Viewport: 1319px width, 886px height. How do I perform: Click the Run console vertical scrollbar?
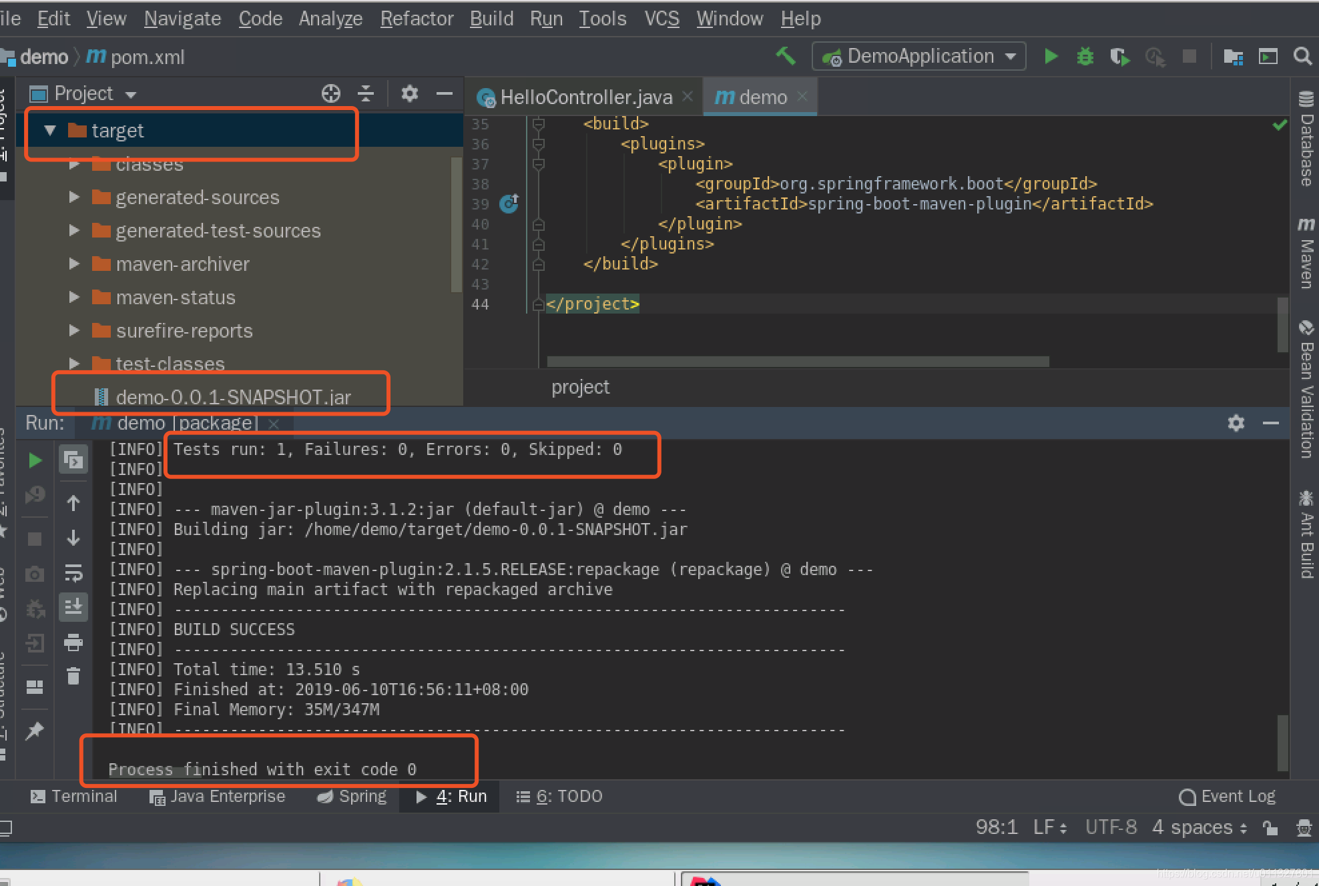[x=1282, y=742]
